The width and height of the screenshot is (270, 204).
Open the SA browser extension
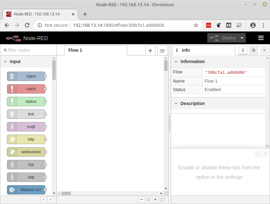[229, 25]
